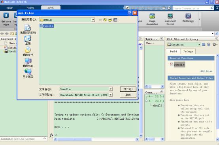Viewport: 219px width, 145px height.
Task: Expand the file name dropdown arrow
Action: click(111, 89)
